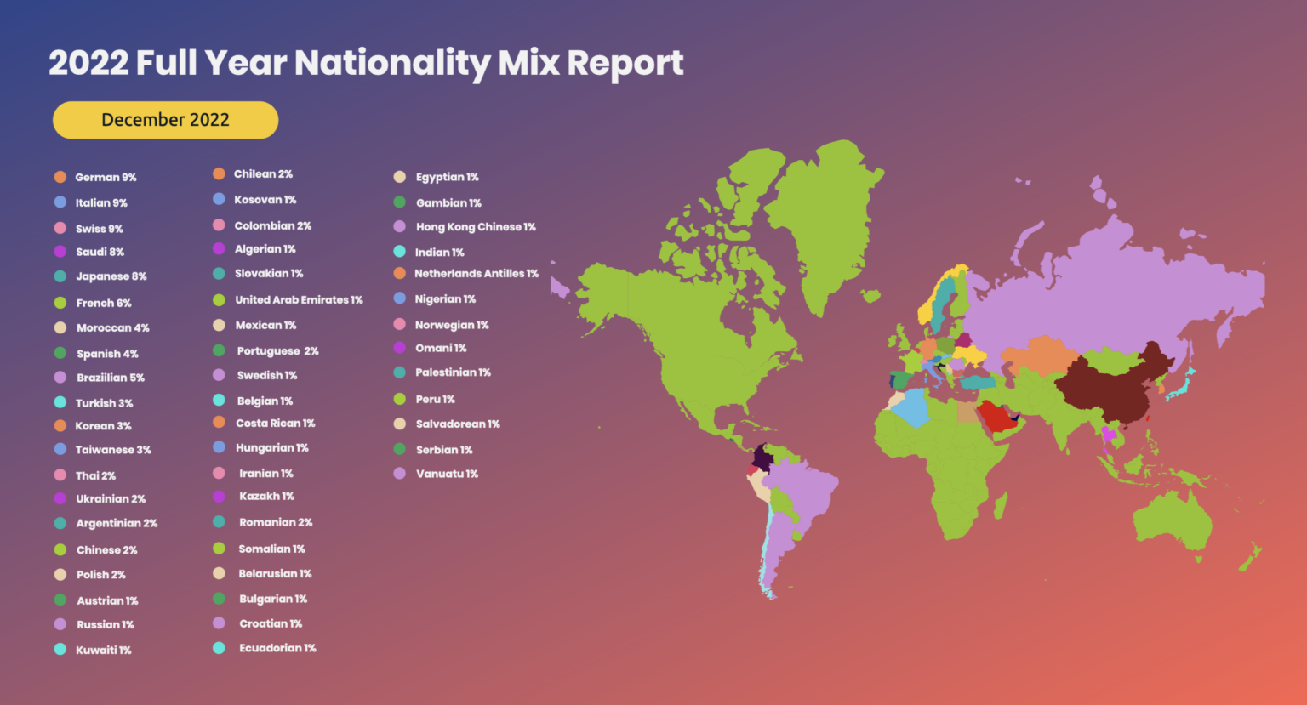Click the German 9% legend dot
This screenshot has width=1307, height=705.
tap(60, 177)
